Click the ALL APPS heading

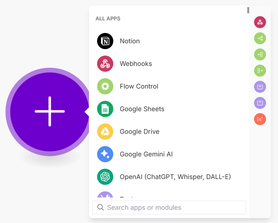[x=108, y=19]
